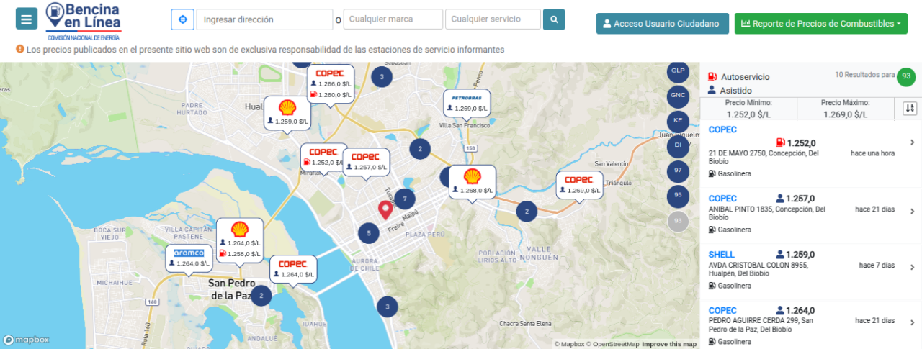Click 'hace una hora' timestamp
The image size is (922, 349).
click(x=872, y=153)
